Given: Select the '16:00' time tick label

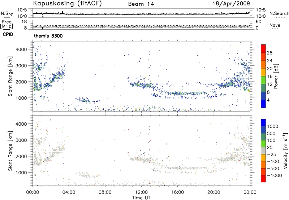Looking at the screenshot, I should pyautogui.click(x=177, y=192).
